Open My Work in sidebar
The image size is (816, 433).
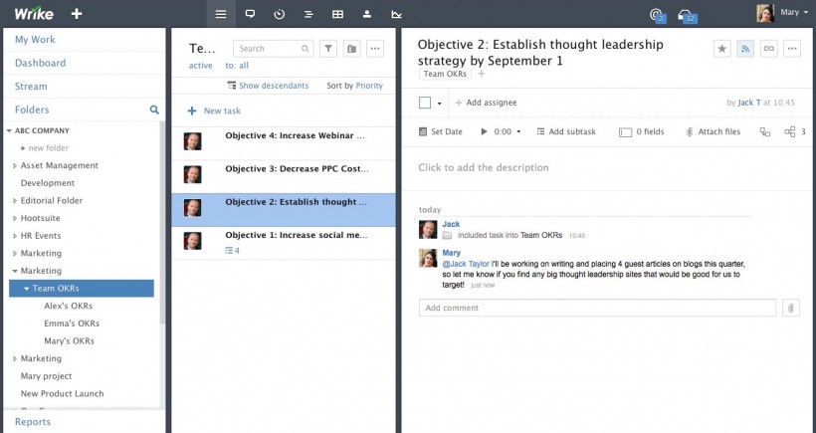point(35,40)
